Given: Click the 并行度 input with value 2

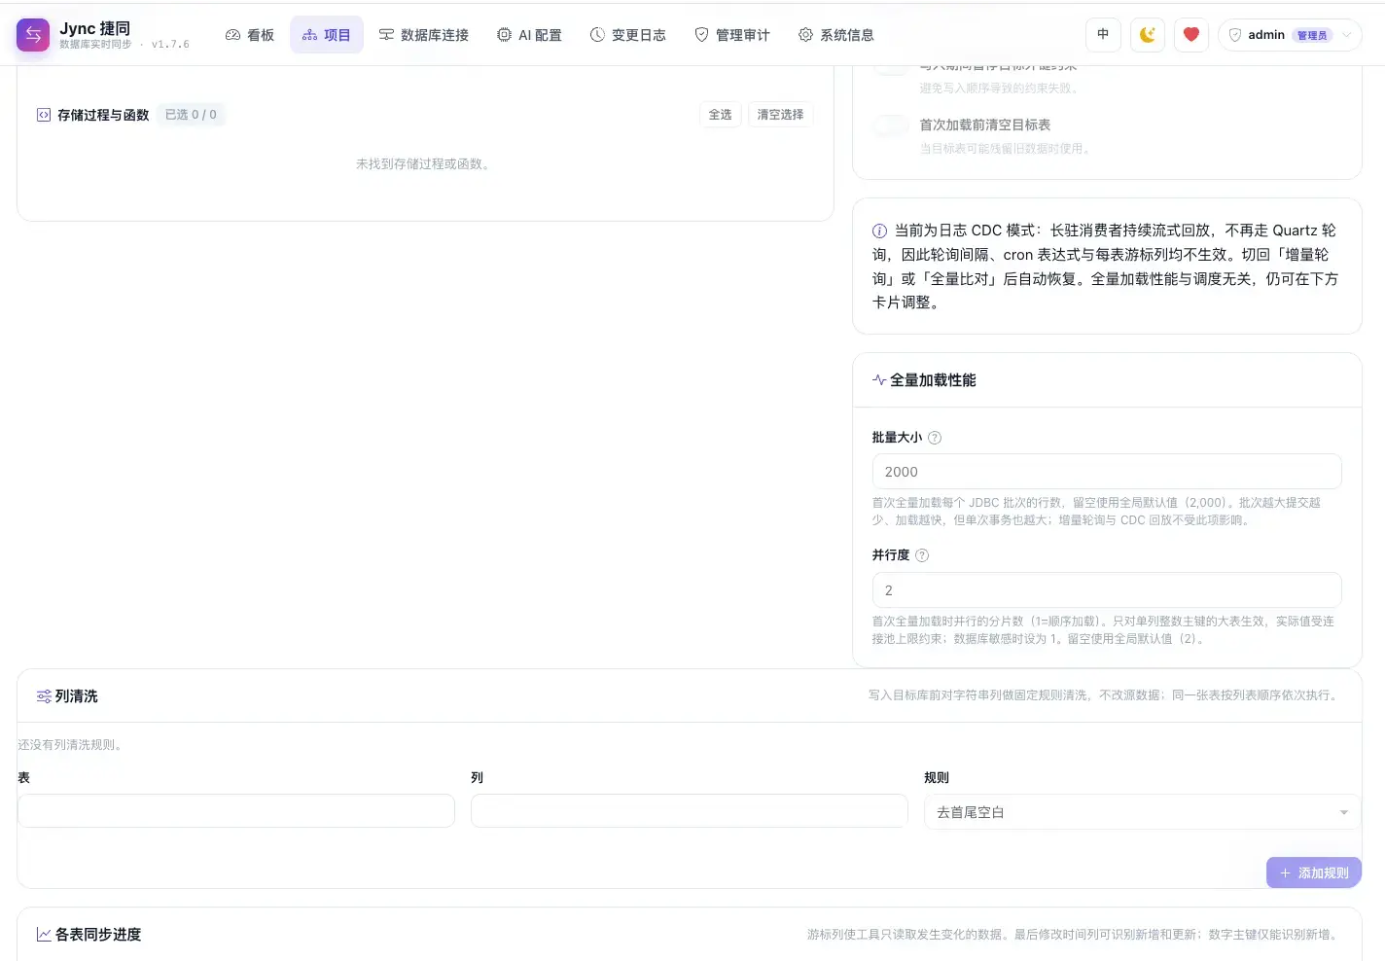Looking at the screenshot, I should point(1107,590).
